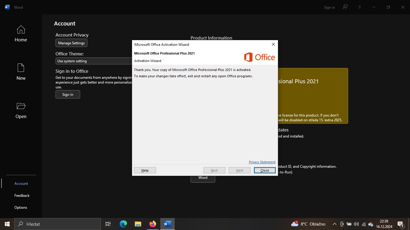Show hidden system tray icons
Screen dimensions: 410x230
coord(334,224)
